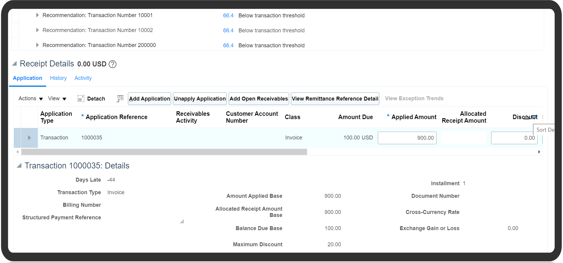Open the Actions dropdown menu
Viewport: 563px width, 263px height.
click(31, 98)
